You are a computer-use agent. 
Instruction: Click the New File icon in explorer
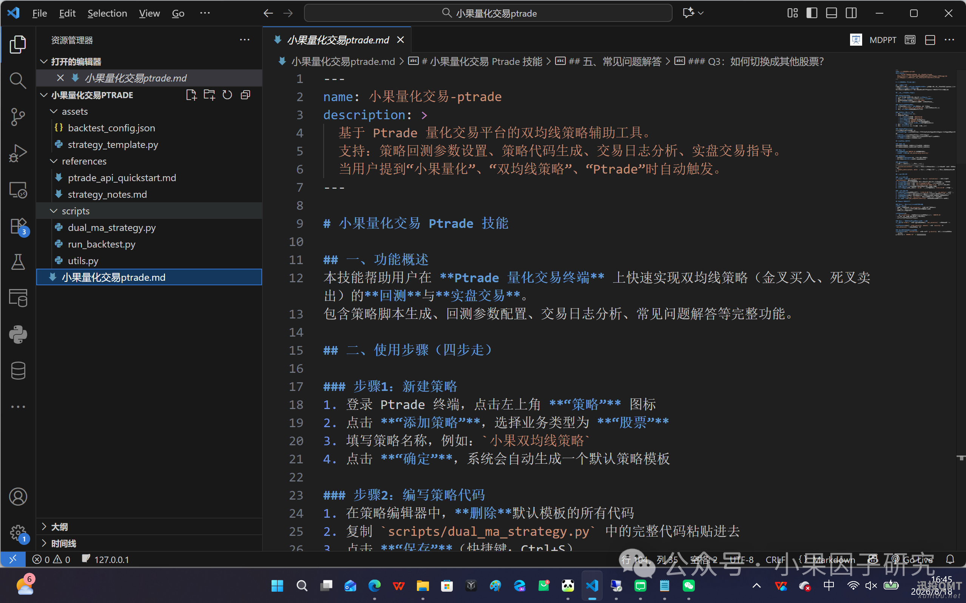(x=191, y=95)
